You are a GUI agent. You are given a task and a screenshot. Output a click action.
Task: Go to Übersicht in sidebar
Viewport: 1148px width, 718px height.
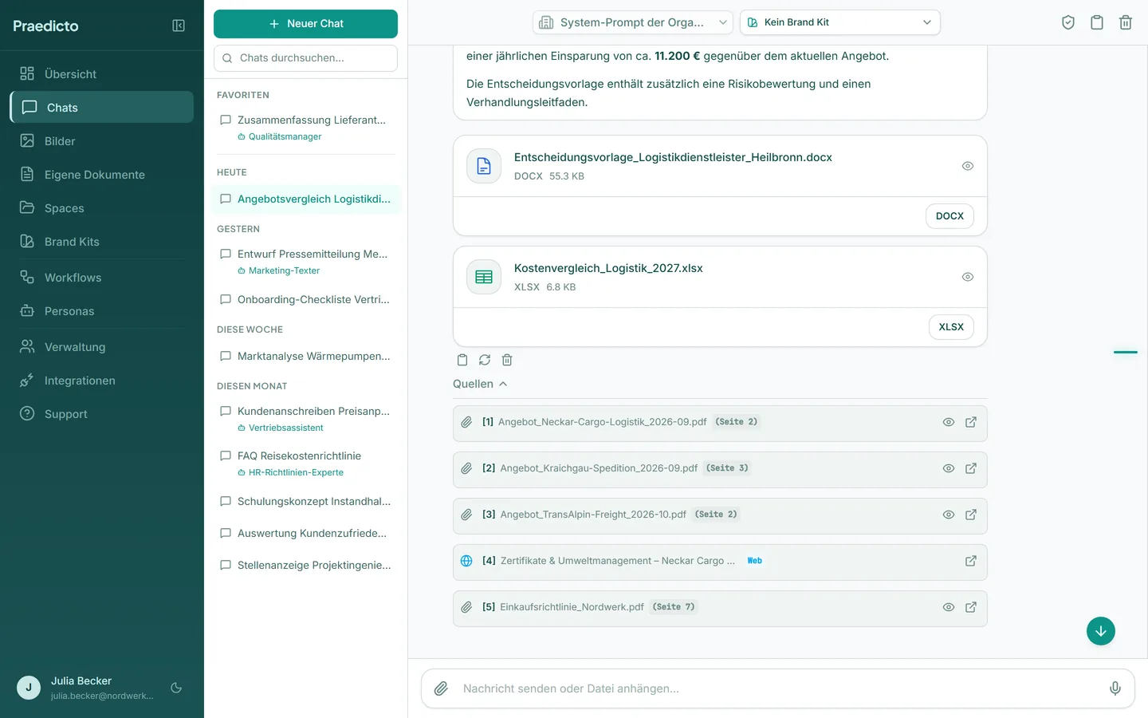(102, 74)
